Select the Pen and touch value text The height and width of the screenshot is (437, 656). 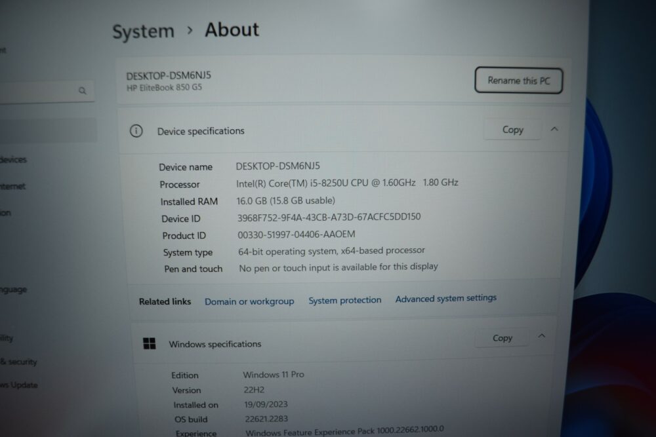(x=338, y=267)
